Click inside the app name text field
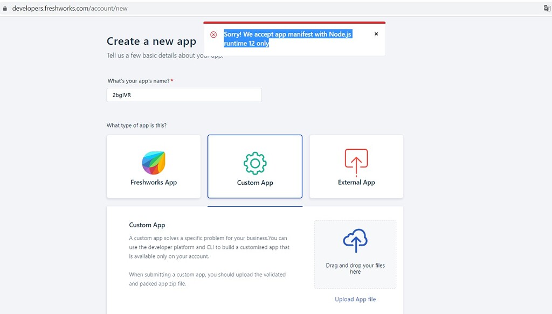Image resolution: width=552 pixels, height=314 pixels. point(184,95)
